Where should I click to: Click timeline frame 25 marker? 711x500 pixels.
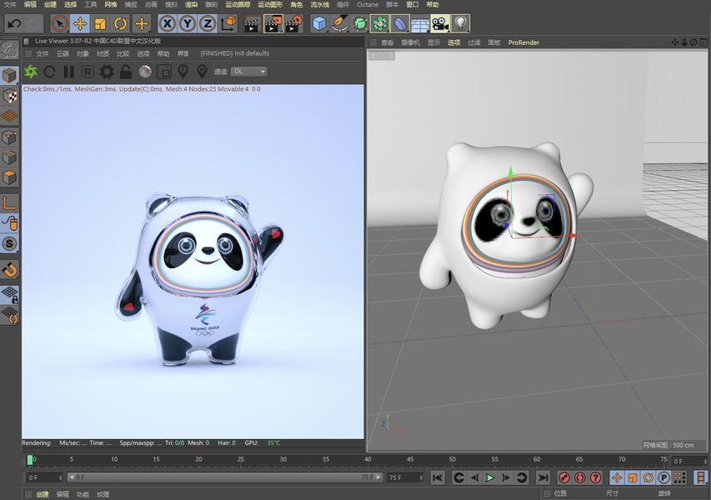(x=241, y=460)
